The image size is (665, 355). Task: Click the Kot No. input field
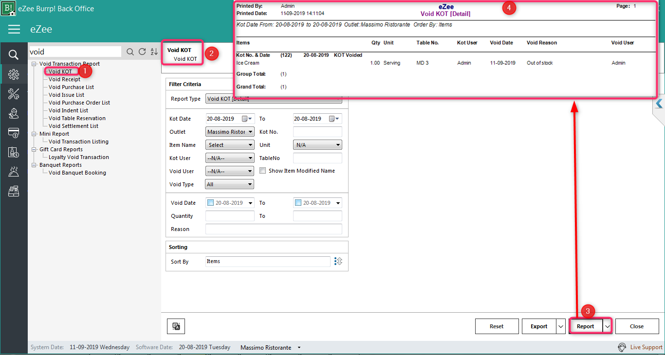[317, 132]
